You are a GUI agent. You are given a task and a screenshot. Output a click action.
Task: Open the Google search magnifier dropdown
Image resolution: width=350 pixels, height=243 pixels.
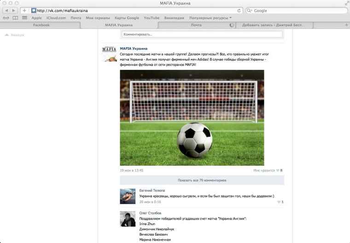coord(250,11)
